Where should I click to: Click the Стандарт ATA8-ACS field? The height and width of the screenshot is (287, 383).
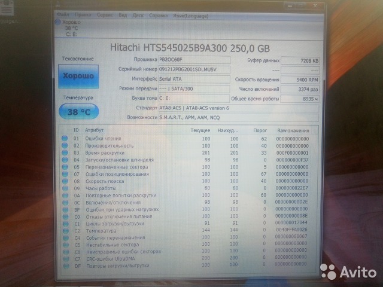(239, 108)
